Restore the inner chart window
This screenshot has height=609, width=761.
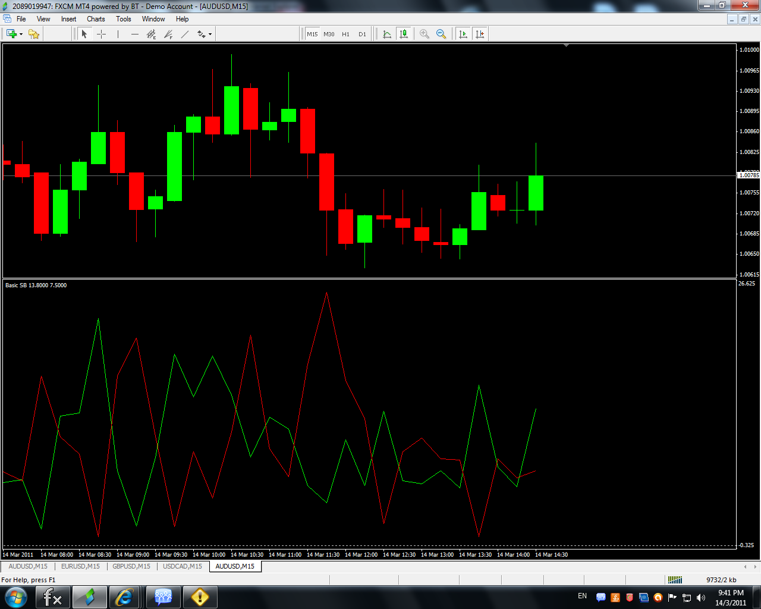pos(743,19)
